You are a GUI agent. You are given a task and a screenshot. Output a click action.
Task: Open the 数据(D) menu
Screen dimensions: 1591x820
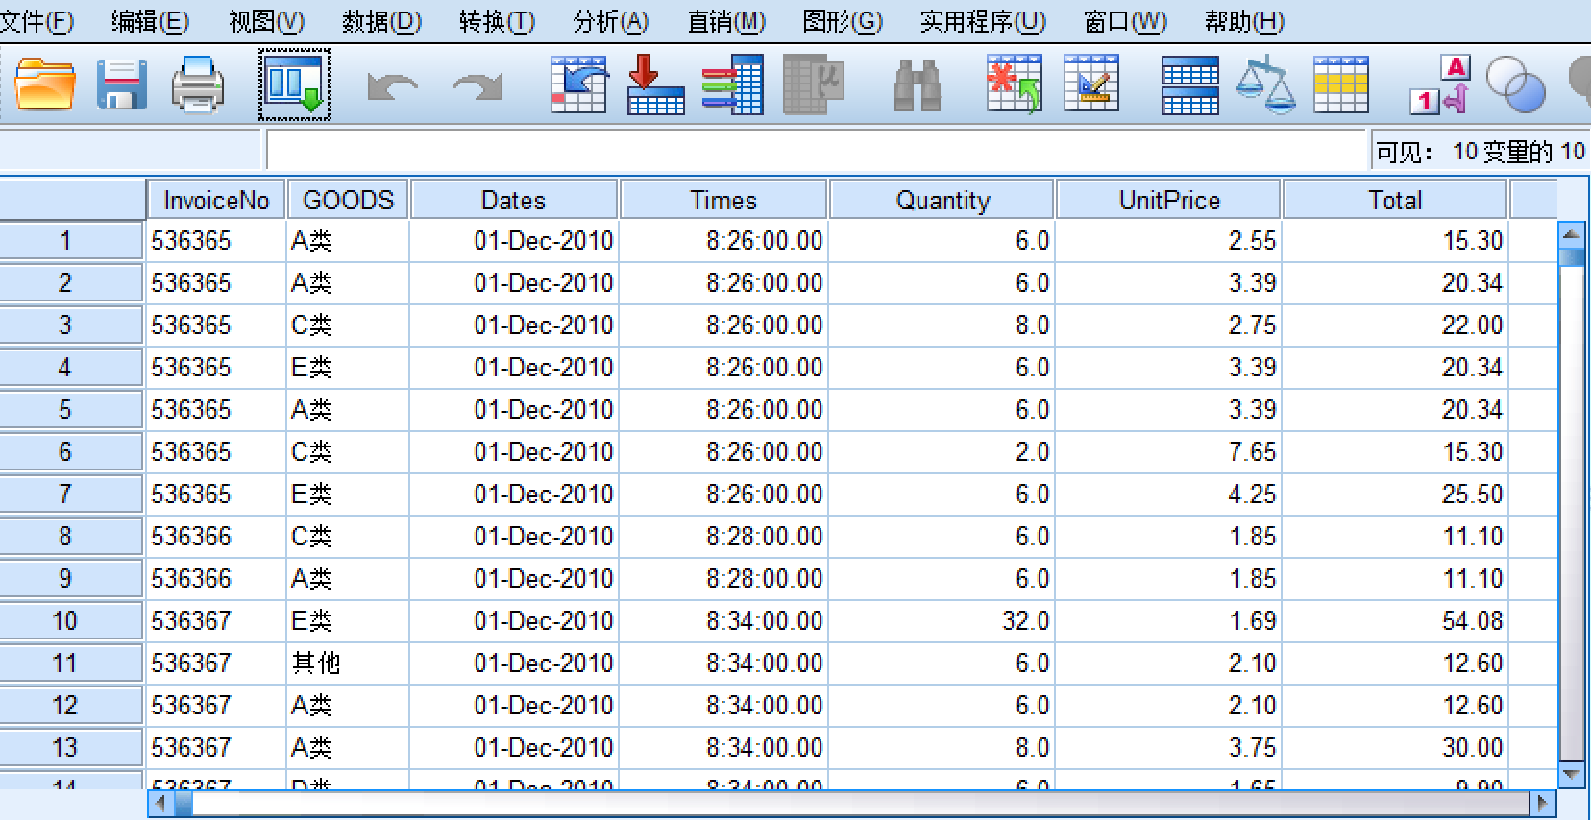pyautogui.click(x=382, y=21)
